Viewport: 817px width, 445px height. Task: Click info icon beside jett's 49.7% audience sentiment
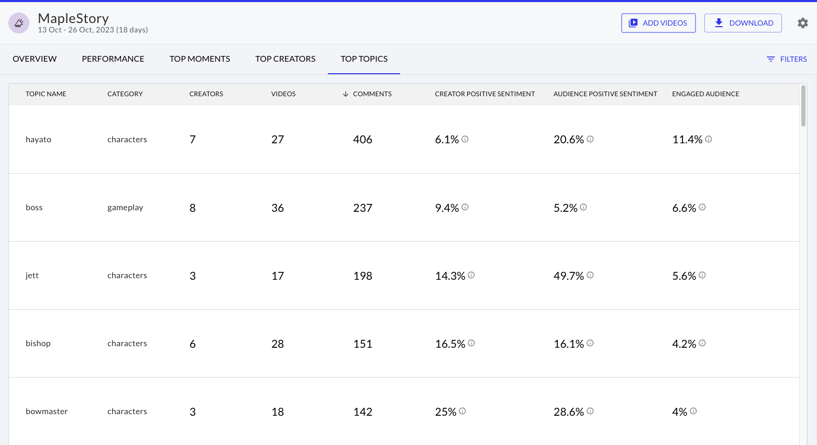[x=590, y=275]
